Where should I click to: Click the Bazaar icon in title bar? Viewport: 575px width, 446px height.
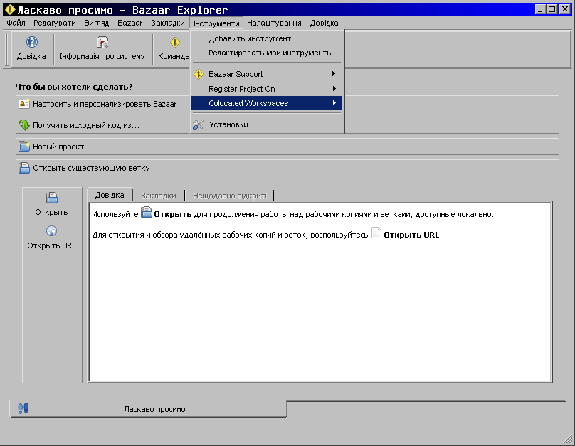[9, 9]
